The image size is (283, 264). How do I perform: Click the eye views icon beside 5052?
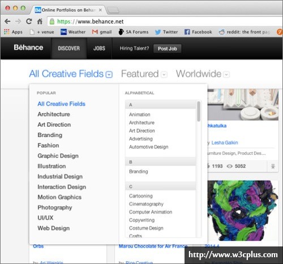click(x=229, y=166)
